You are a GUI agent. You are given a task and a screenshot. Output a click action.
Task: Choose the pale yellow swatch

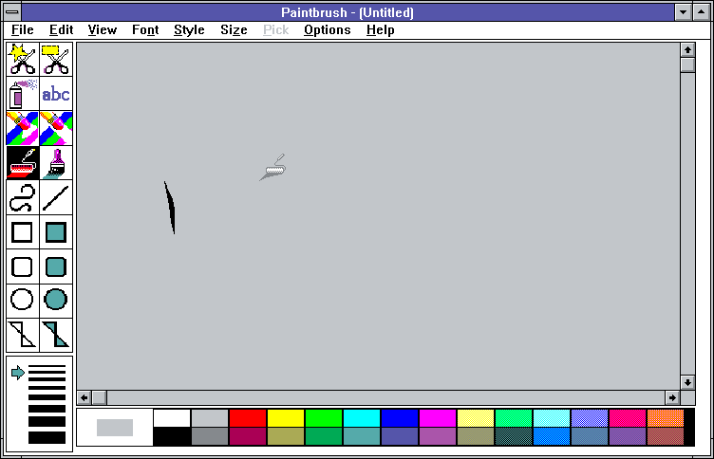(476, 418)
